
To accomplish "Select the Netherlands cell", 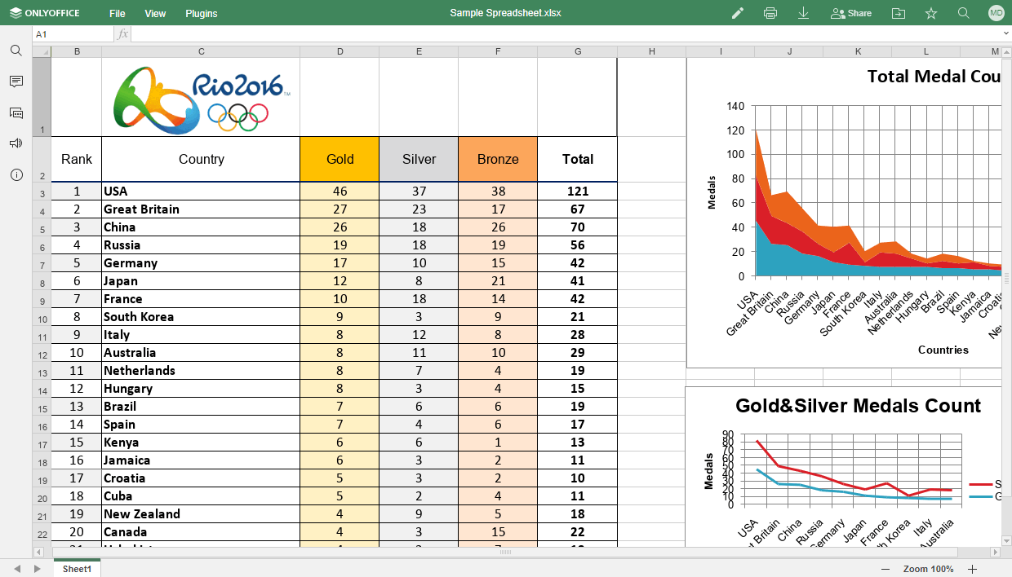I will 201,371.
